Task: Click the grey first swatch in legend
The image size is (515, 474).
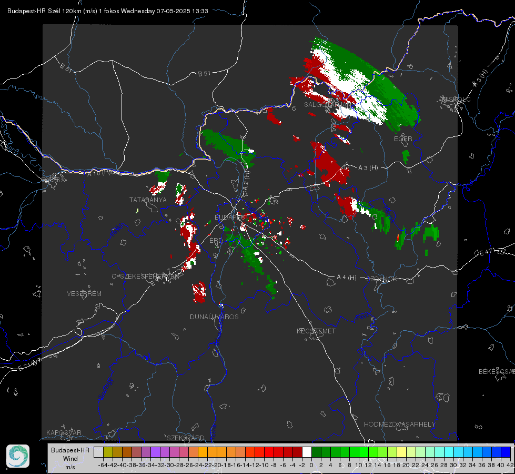Action: click(x=98, y=452)
